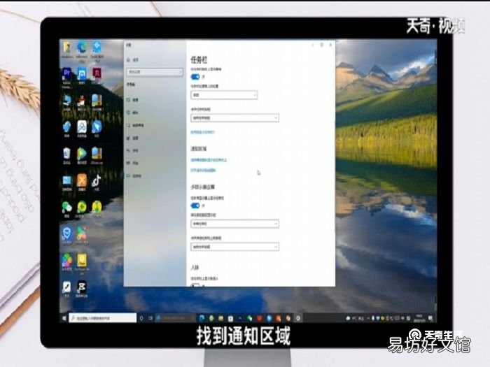Open combine taskbar buttons dropdown
490x367 pixels.
point(234,118)
